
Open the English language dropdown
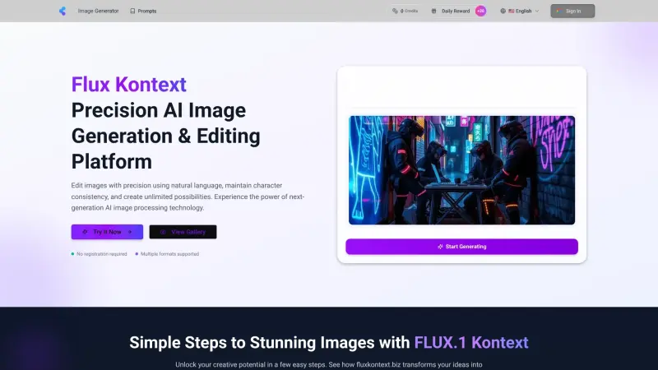tap(520, 11)
